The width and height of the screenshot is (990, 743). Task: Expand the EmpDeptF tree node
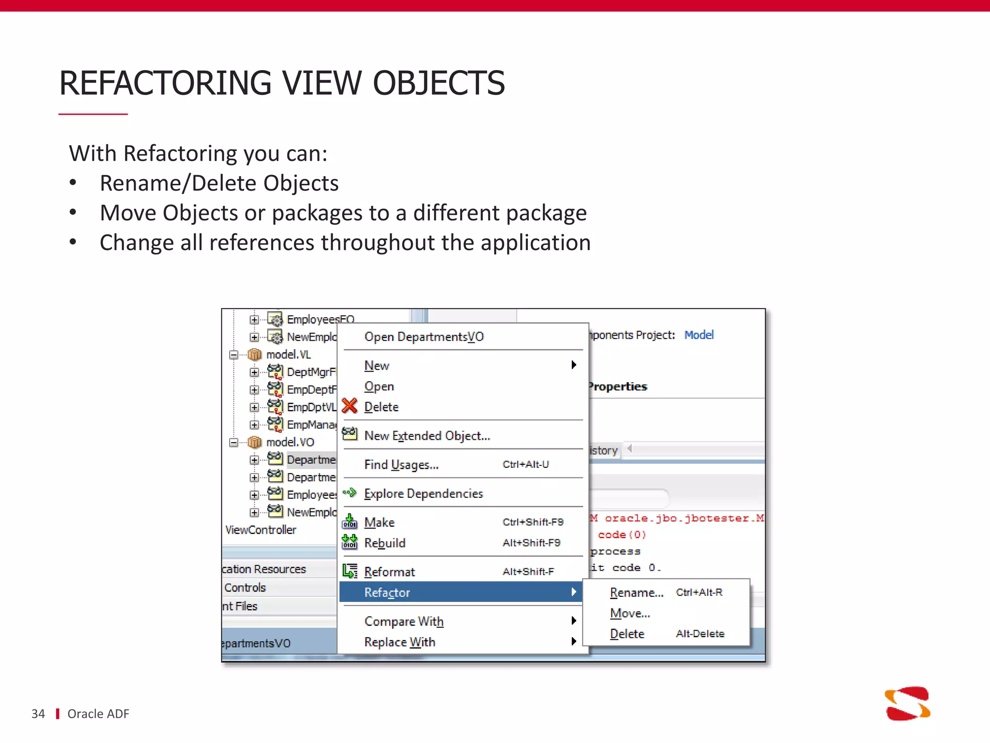254,389
